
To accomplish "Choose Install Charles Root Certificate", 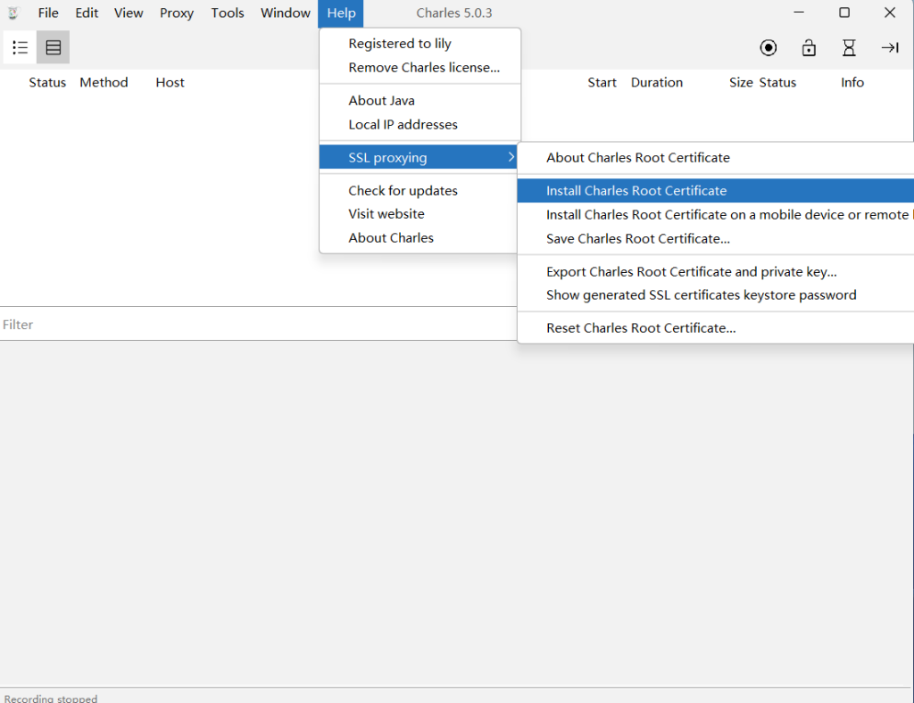I will [636, 191].
